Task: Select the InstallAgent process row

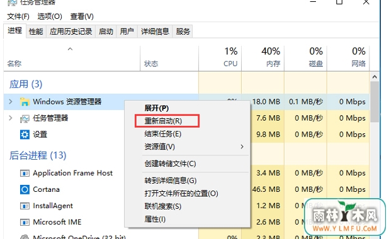Action: pos(186,206)
